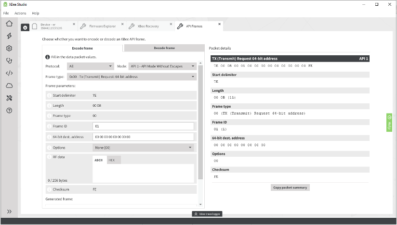The image size is (397, 225).
Task: Open the Options dropdown showing None [00]
Action: pos(143,148)
